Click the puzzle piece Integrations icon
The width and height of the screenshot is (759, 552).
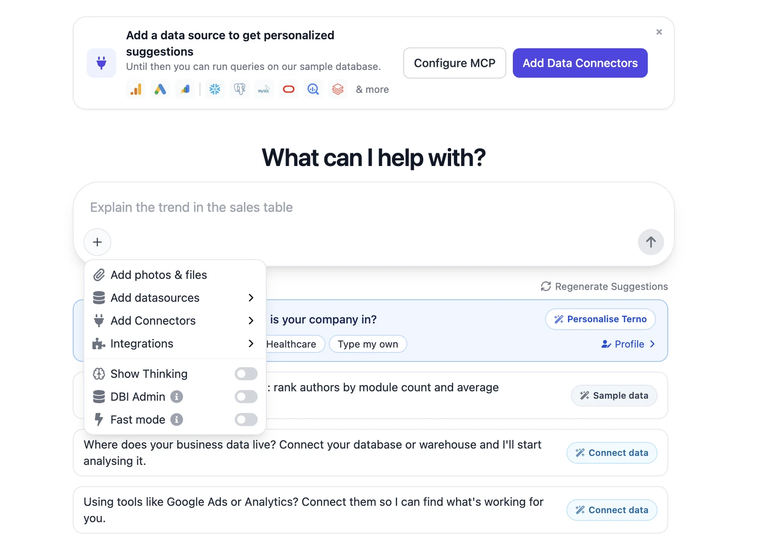[x=99, y=344]
